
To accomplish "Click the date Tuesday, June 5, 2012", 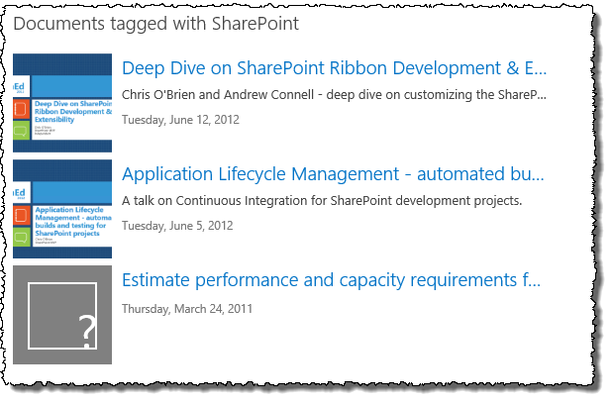I will 177,226.
